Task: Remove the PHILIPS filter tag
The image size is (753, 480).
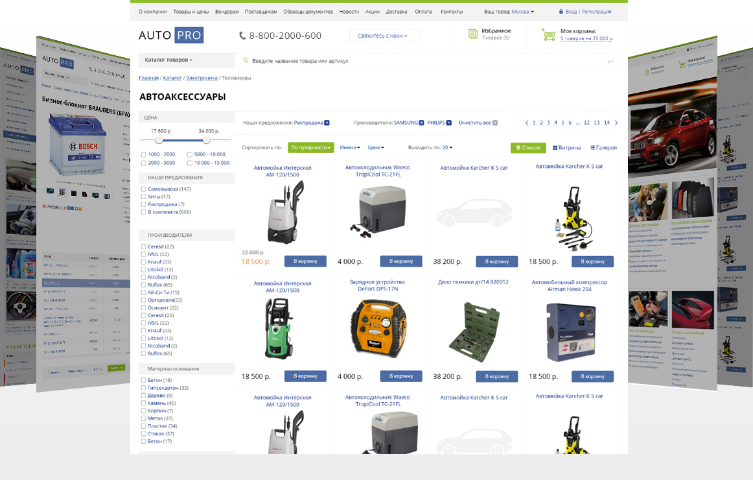Action: (x=448, y=123)
